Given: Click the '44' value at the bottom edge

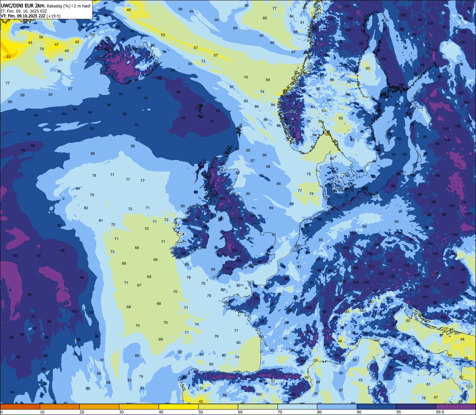Looking at the screenshot, I should pyautogui.click(x=189, y=403).
